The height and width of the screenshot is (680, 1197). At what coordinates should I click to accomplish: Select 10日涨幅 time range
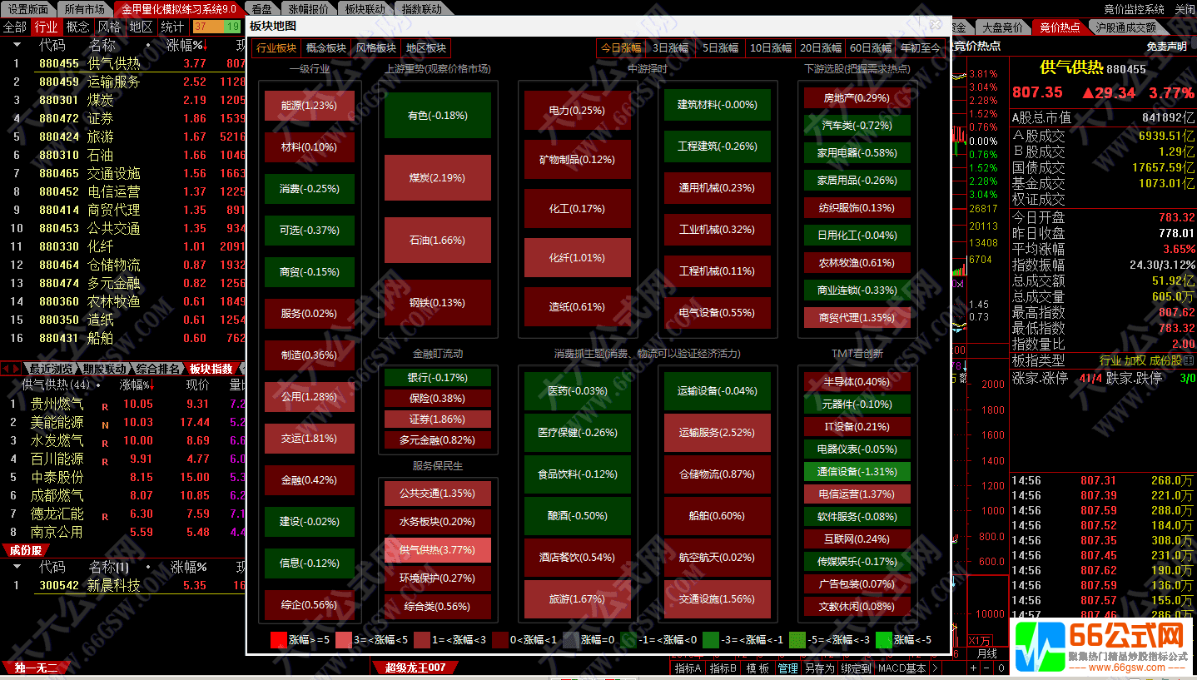click(771, 48)
